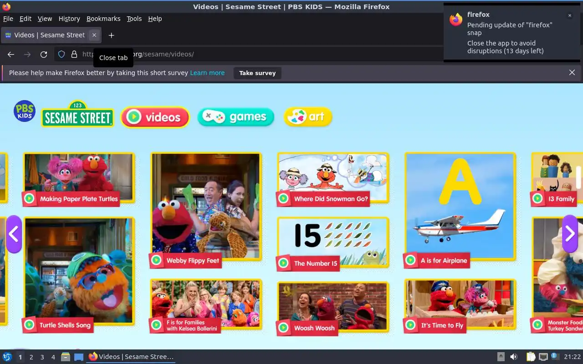The image size is (583, 364).
Task: Play icon on It's Time to Fly
Action: click(410, 325)
